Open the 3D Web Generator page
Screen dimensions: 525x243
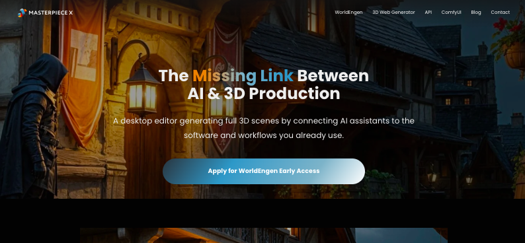coord(393,13)
